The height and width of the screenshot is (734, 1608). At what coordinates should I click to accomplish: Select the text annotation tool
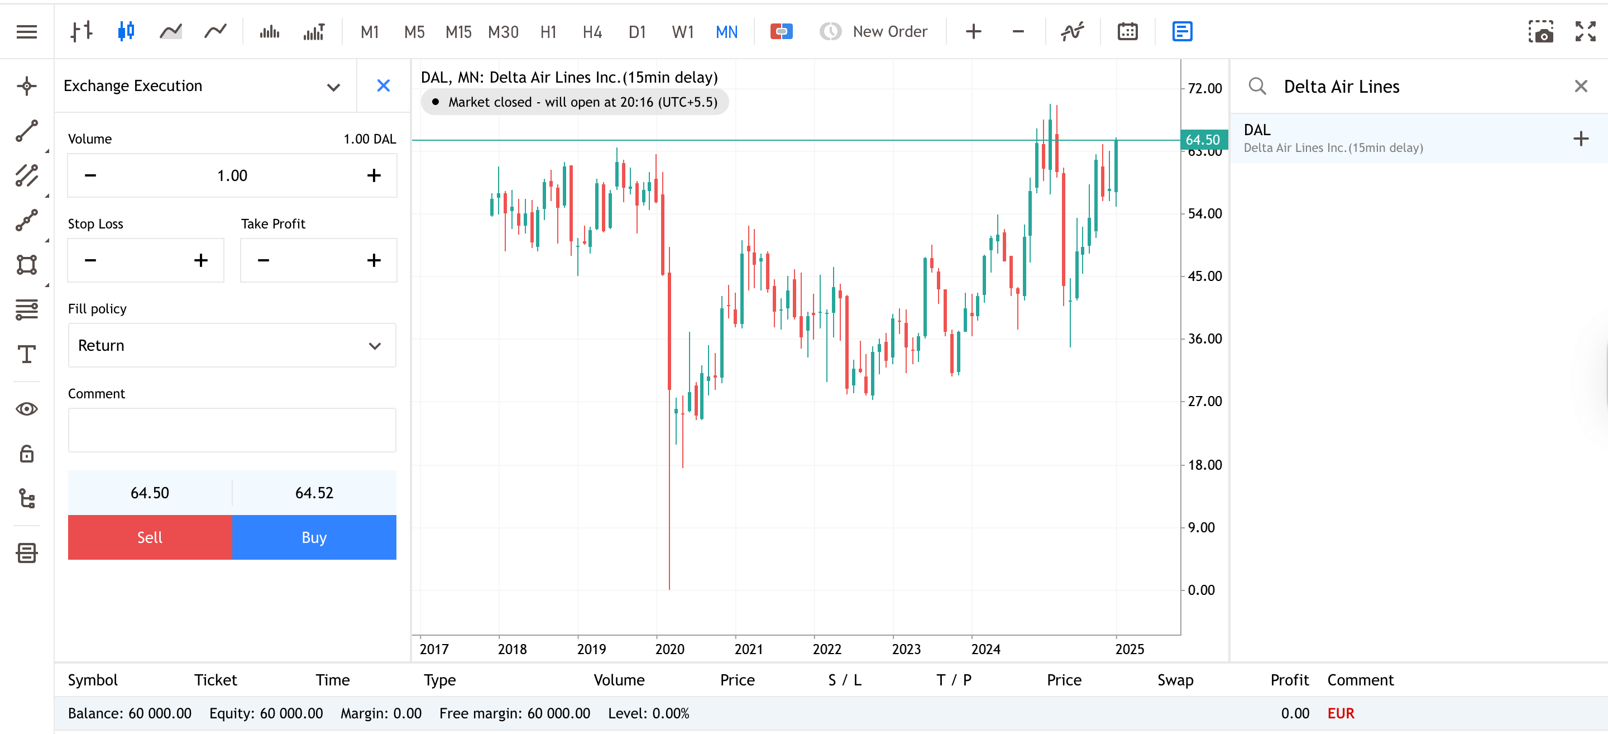27,354
